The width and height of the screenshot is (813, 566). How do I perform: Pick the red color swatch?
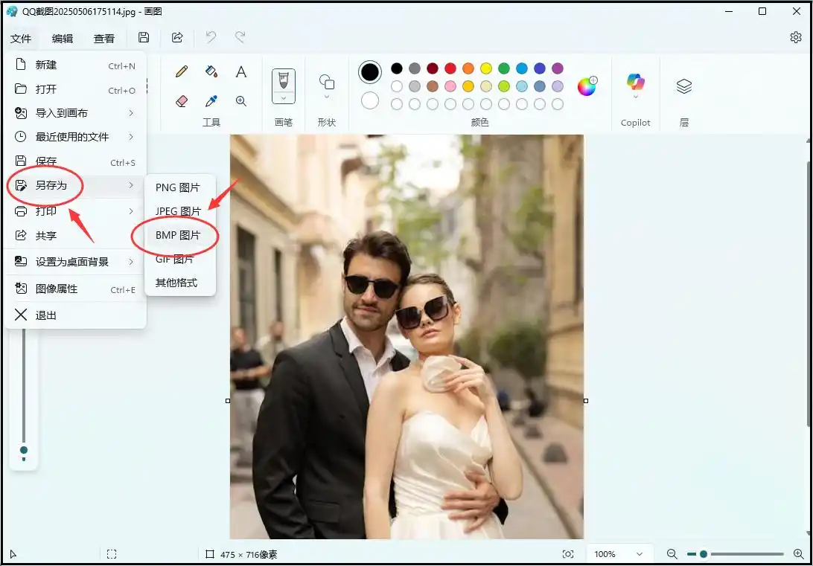pyautogui.click(x=450, y=68)
